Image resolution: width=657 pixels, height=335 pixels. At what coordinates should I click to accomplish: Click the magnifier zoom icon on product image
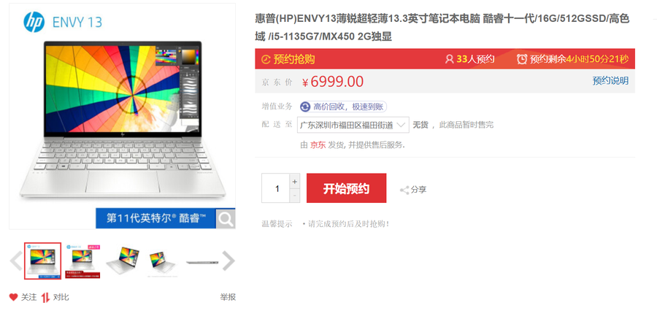tap(226, 218)
